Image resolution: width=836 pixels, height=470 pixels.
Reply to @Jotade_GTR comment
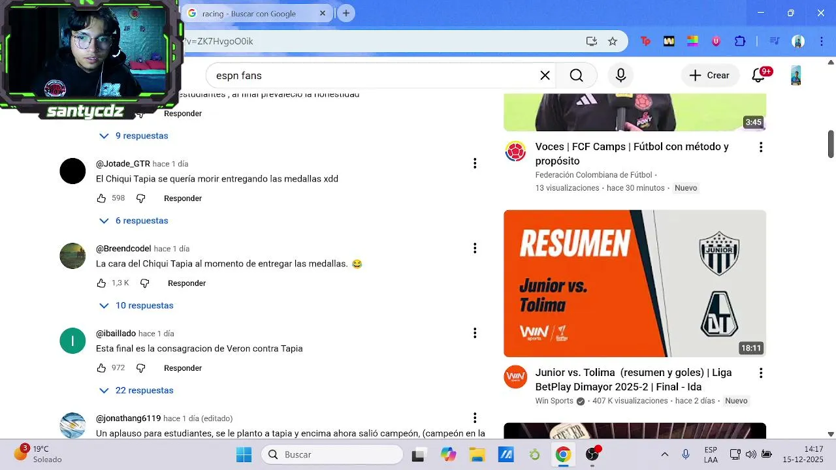coord(183,198)
